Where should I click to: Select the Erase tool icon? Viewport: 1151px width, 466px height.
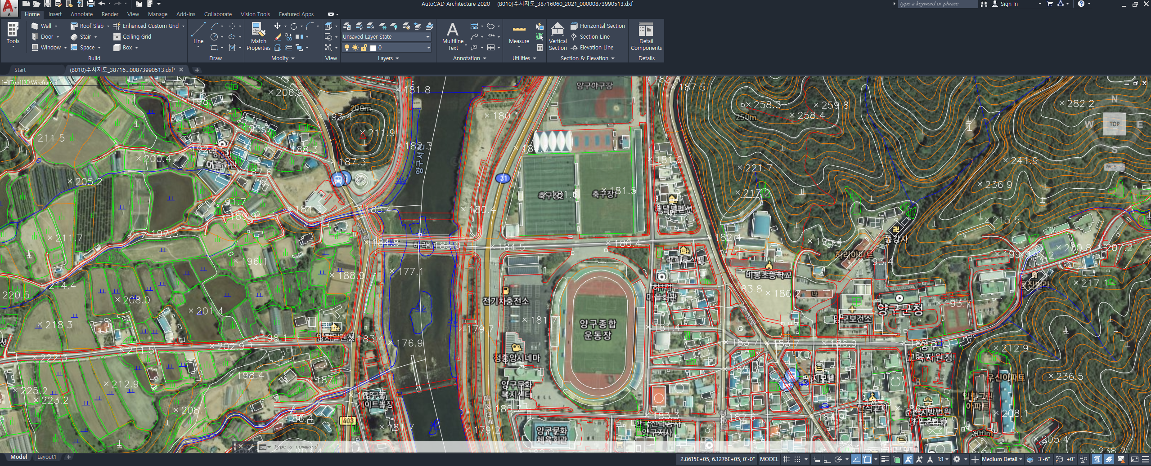click(x=278, y=37)
